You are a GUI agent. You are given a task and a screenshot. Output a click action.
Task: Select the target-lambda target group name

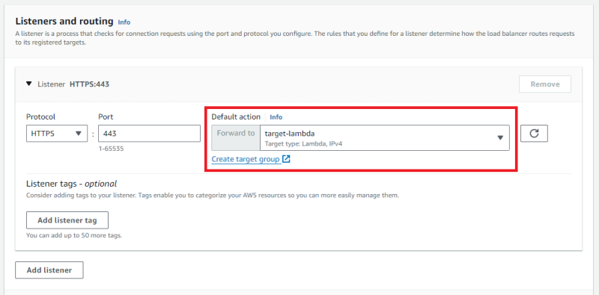click(x=290, y=134)
